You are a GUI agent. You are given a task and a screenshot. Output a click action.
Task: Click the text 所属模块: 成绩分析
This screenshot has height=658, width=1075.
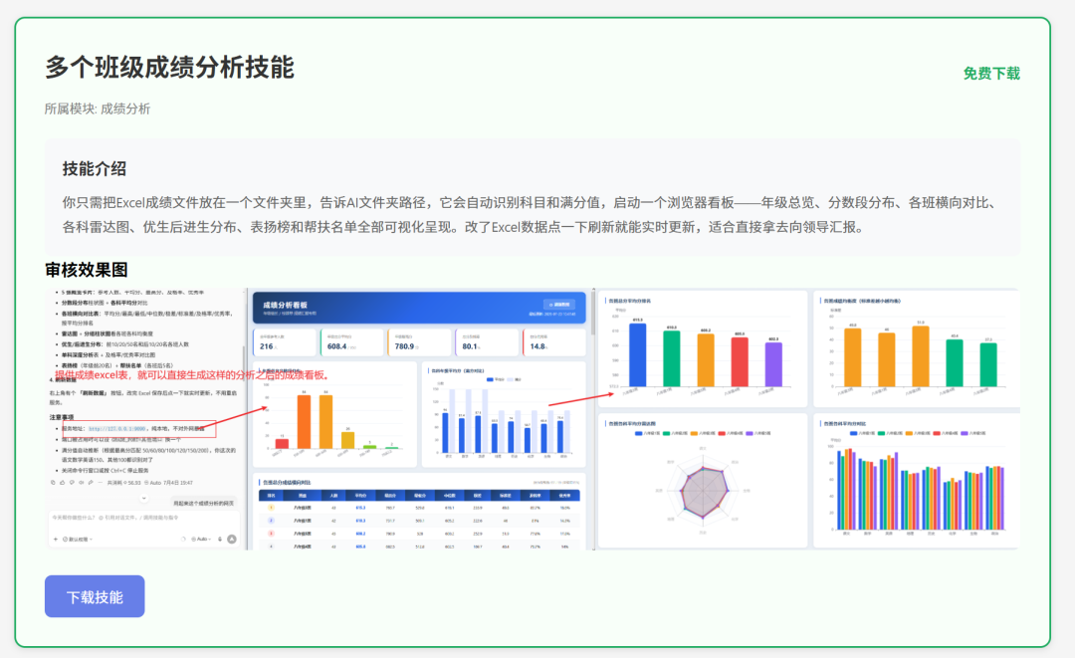pyautogui.click(x=98, y=109)
